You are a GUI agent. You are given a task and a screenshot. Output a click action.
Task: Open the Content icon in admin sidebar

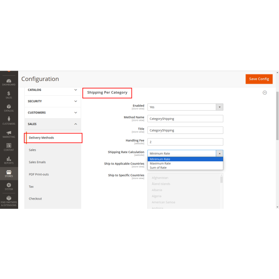[9, 146]
